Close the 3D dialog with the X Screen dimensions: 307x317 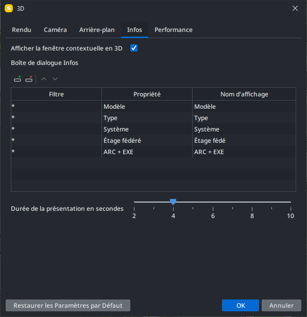[x=295, y=8]
